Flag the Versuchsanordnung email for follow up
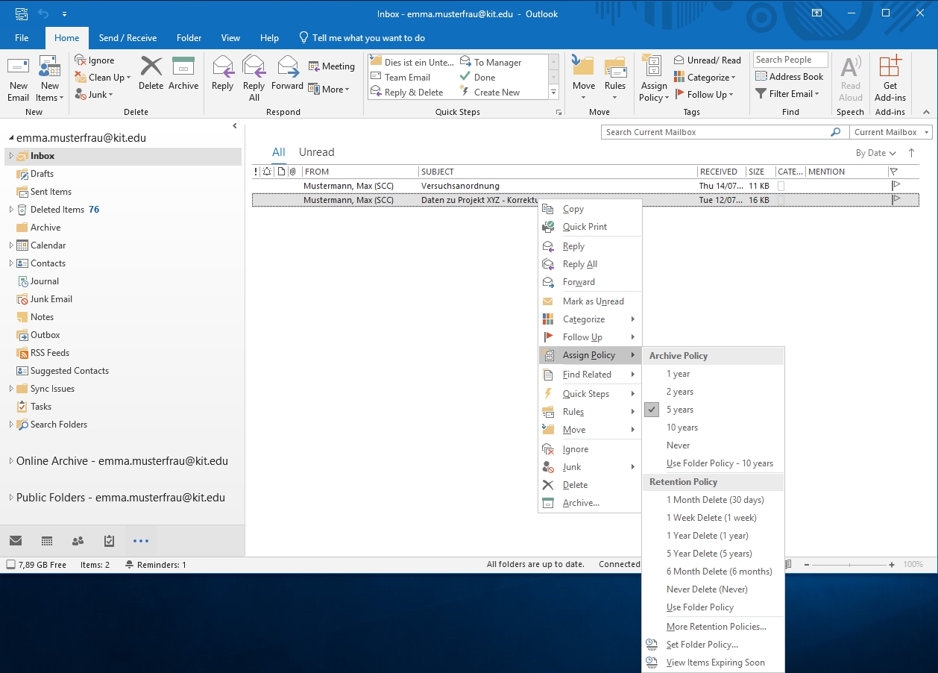938x673 pixels. pyautogui.click(x=895, y=185)
